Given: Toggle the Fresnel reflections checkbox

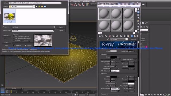Looking at the screenshot, I should (x=134, y=59).
